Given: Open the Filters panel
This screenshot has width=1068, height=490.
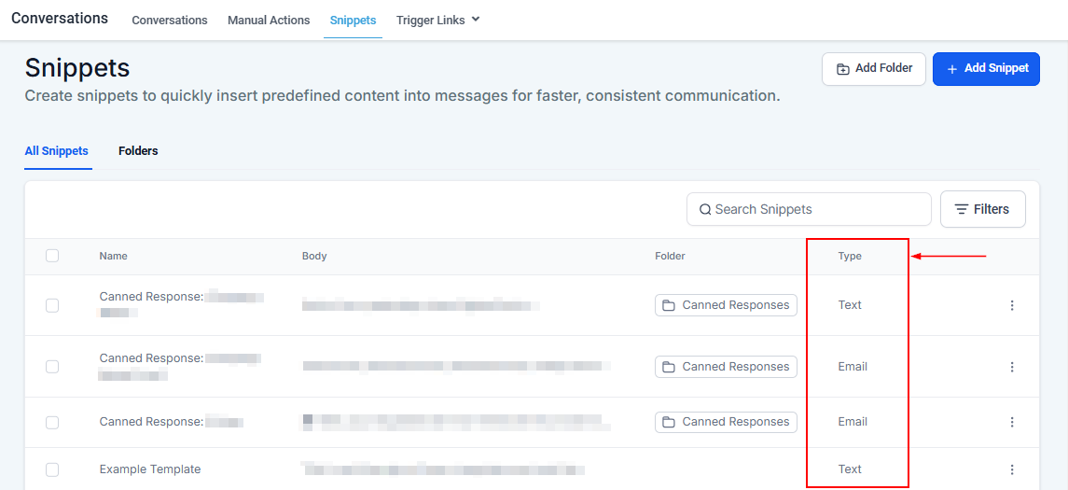Looking at the screenshot, I should point(982,209).
